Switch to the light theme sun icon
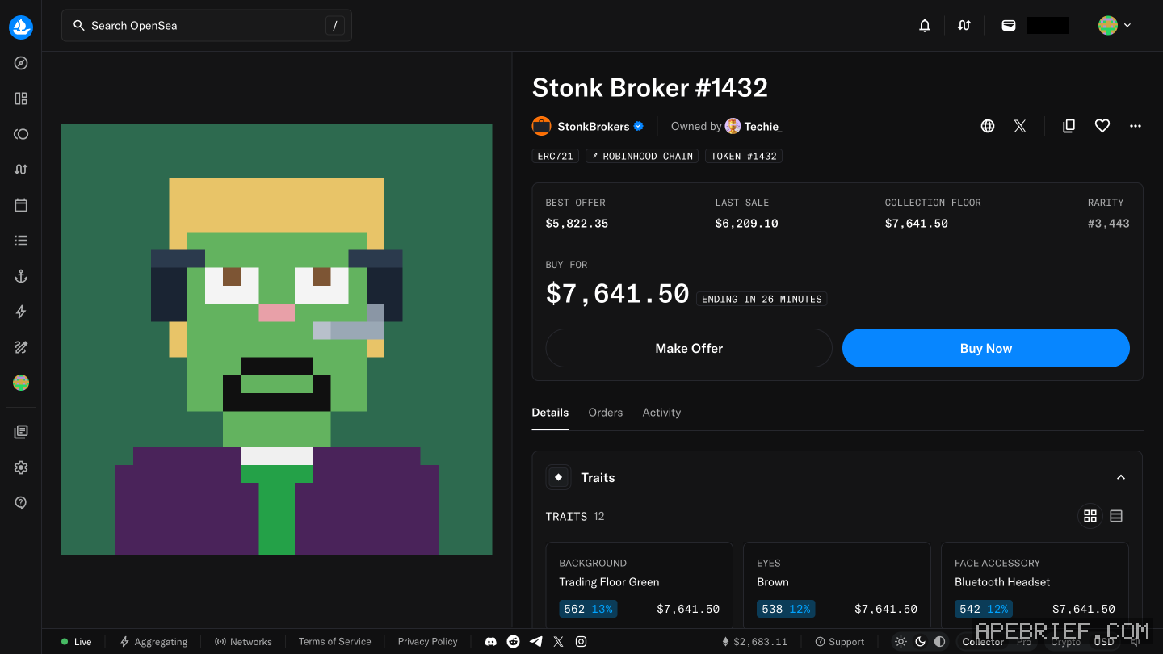Screen dimensions: 1163x654 (x=901, y=642)
